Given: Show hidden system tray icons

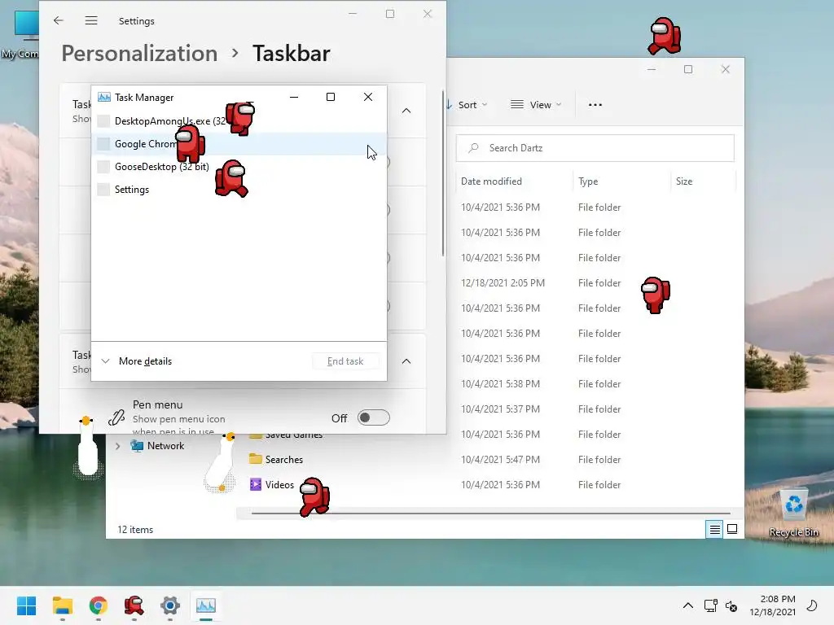Looking at the screenshot, I should point(687,605).
